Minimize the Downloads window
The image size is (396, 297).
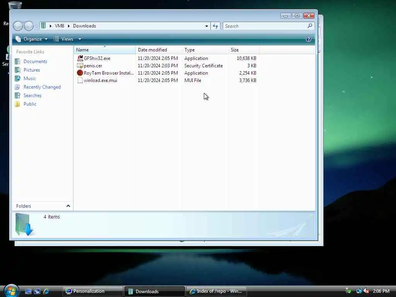[285, 16]
